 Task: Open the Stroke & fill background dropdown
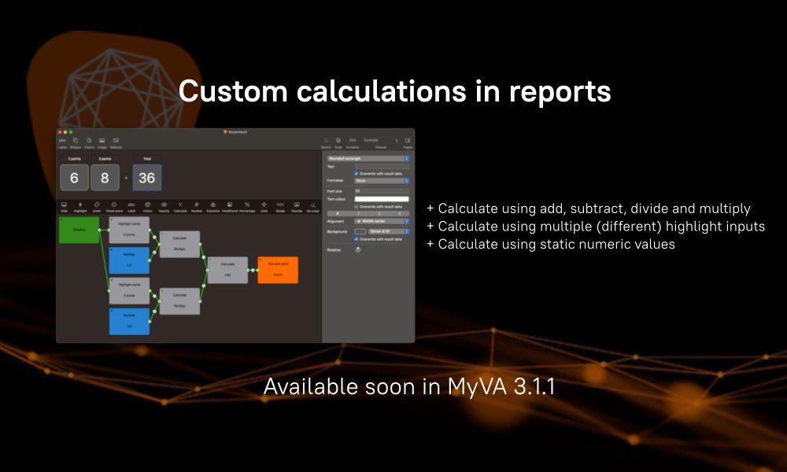389,231
